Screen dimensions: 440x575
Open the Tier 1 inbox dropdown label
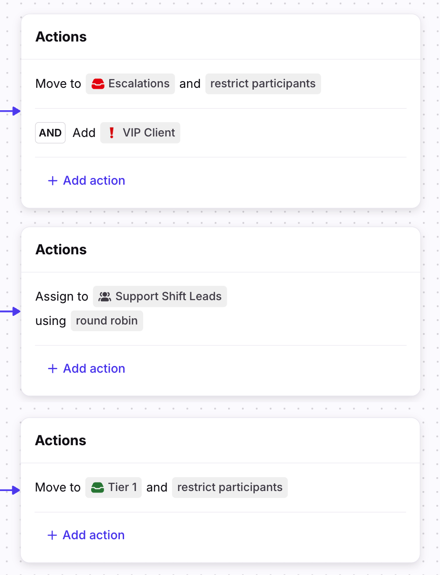tap(122, 488)
